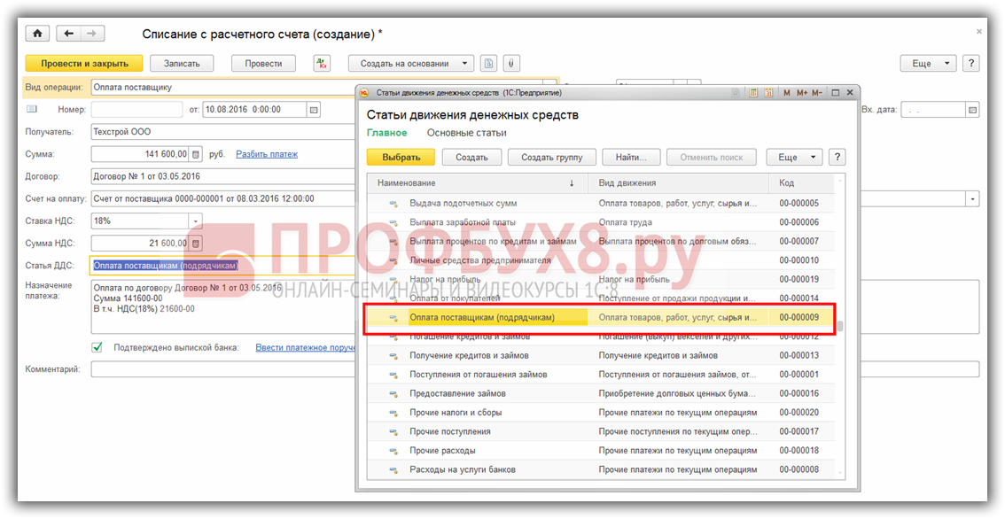
Task: Focus the Получатель field Техстрой ООО
Action: click(x=223, y=132)
